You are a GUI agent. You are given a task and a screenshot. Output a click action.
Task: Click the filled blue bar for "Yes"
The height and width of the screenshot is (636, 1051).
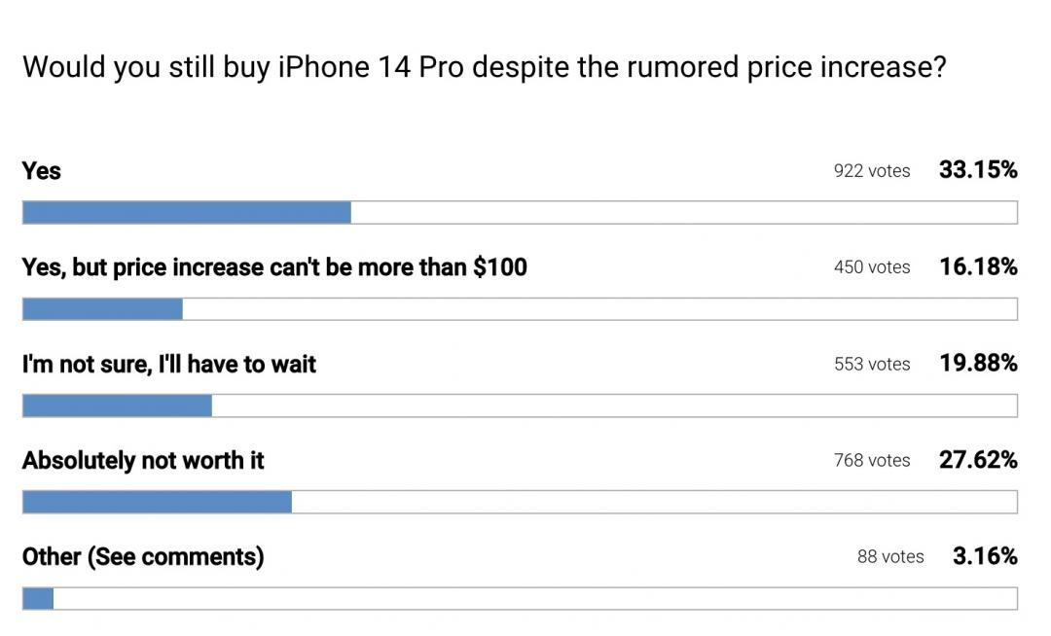click(186, 212)
